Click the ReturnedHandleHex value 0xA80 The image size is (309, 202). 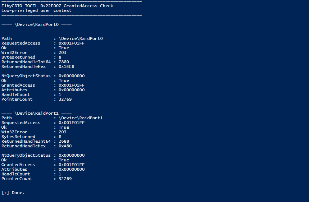[x=65, y=146]
